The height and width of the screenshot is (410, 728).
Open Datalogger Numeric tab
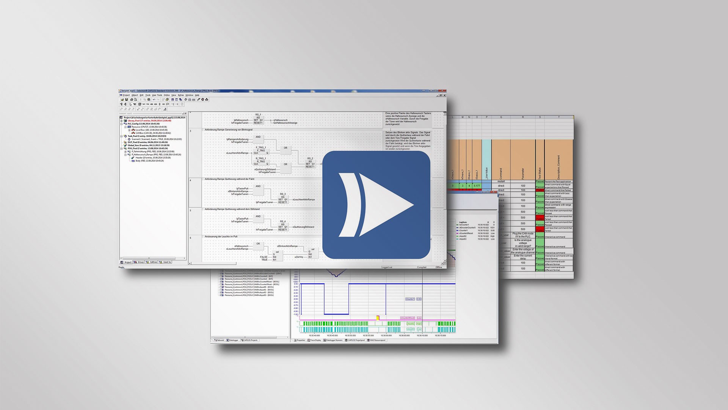333,340
